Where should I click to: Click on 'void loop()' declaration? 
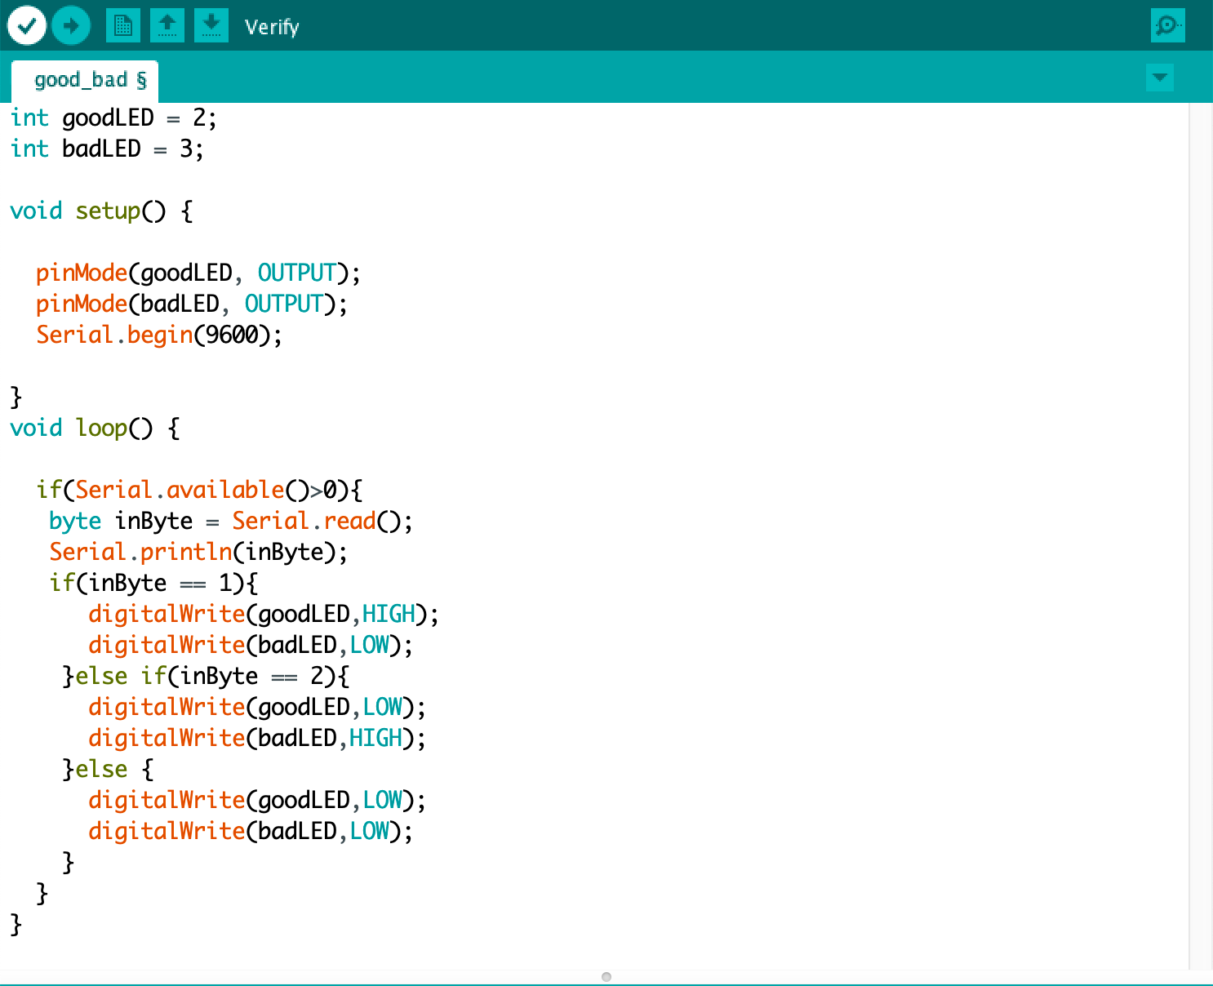[x=95, y=428]
